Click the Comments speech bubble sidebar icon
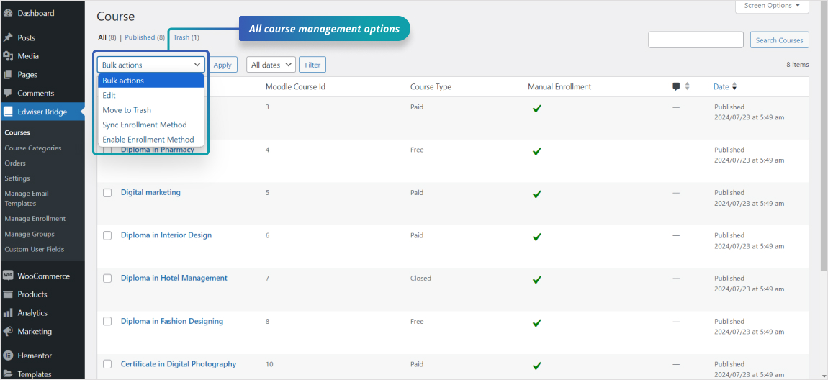The height and width of the screenshot is (380, 828). tap(8, 94)
